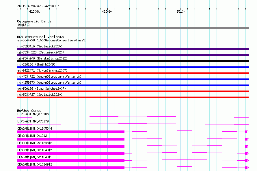
Task: Click the intron line of LIPE-AS1 NR_073179
Action: pyautogui.click(x=133, y=124)
